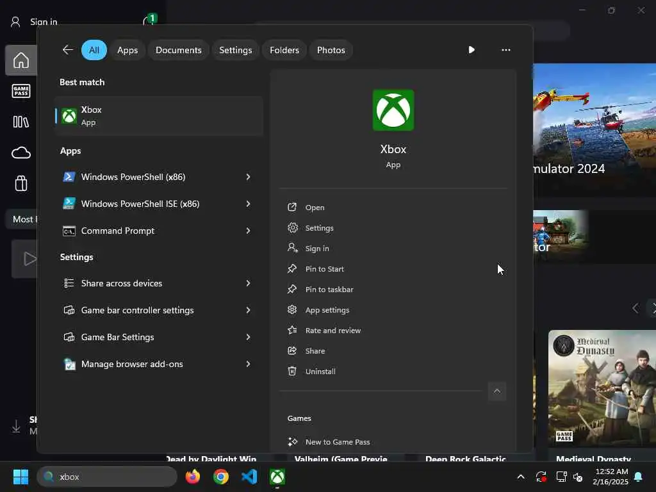This screenshot has height=492, width=656.
Task: Expand Share across devices chevron
Action: point(248,283)
